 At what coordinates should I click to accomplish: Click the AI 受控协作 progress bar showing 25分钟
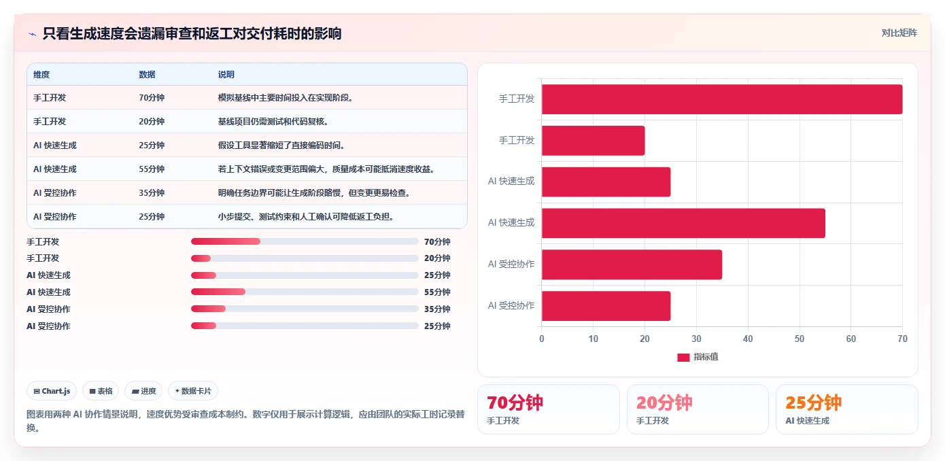(x=305, y=326)
